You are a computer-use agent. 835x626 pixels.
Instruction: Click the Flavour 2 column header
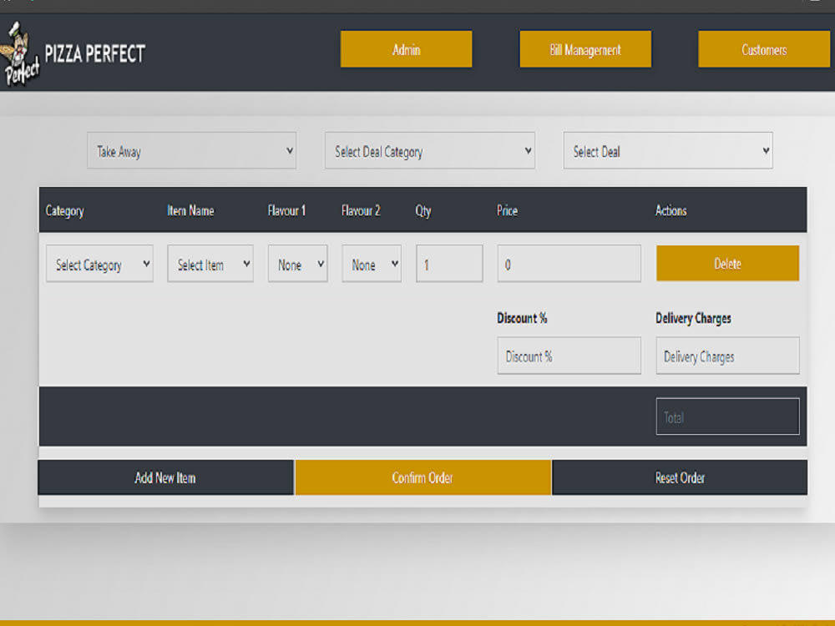tap(361, 211)
